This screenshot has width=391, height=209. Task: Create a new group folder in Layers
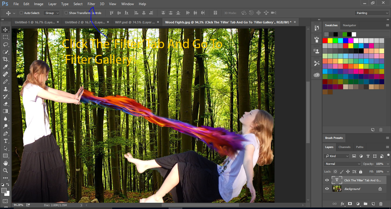pyautogui.click(x=365, y=204)
